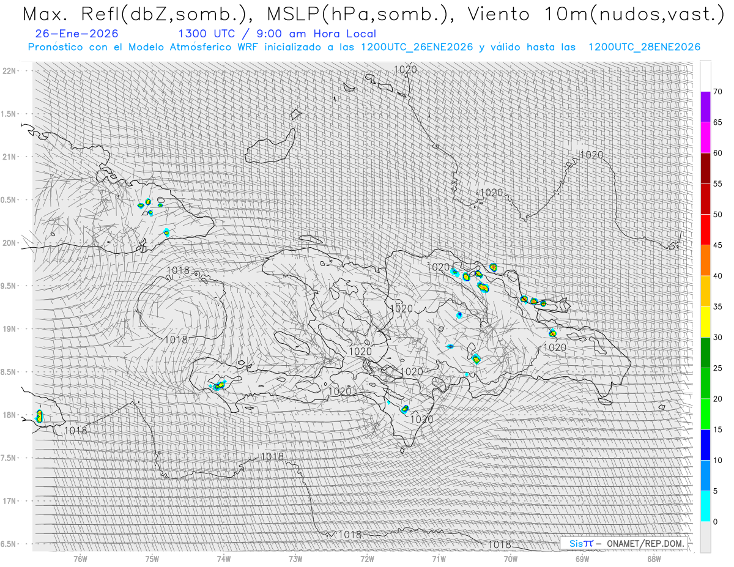Click the 68W longitude axis label

654,558
